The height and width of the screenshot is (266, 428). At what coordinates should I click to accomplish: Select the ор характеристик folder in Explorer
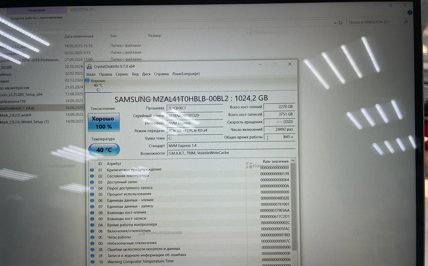(15, 88)
